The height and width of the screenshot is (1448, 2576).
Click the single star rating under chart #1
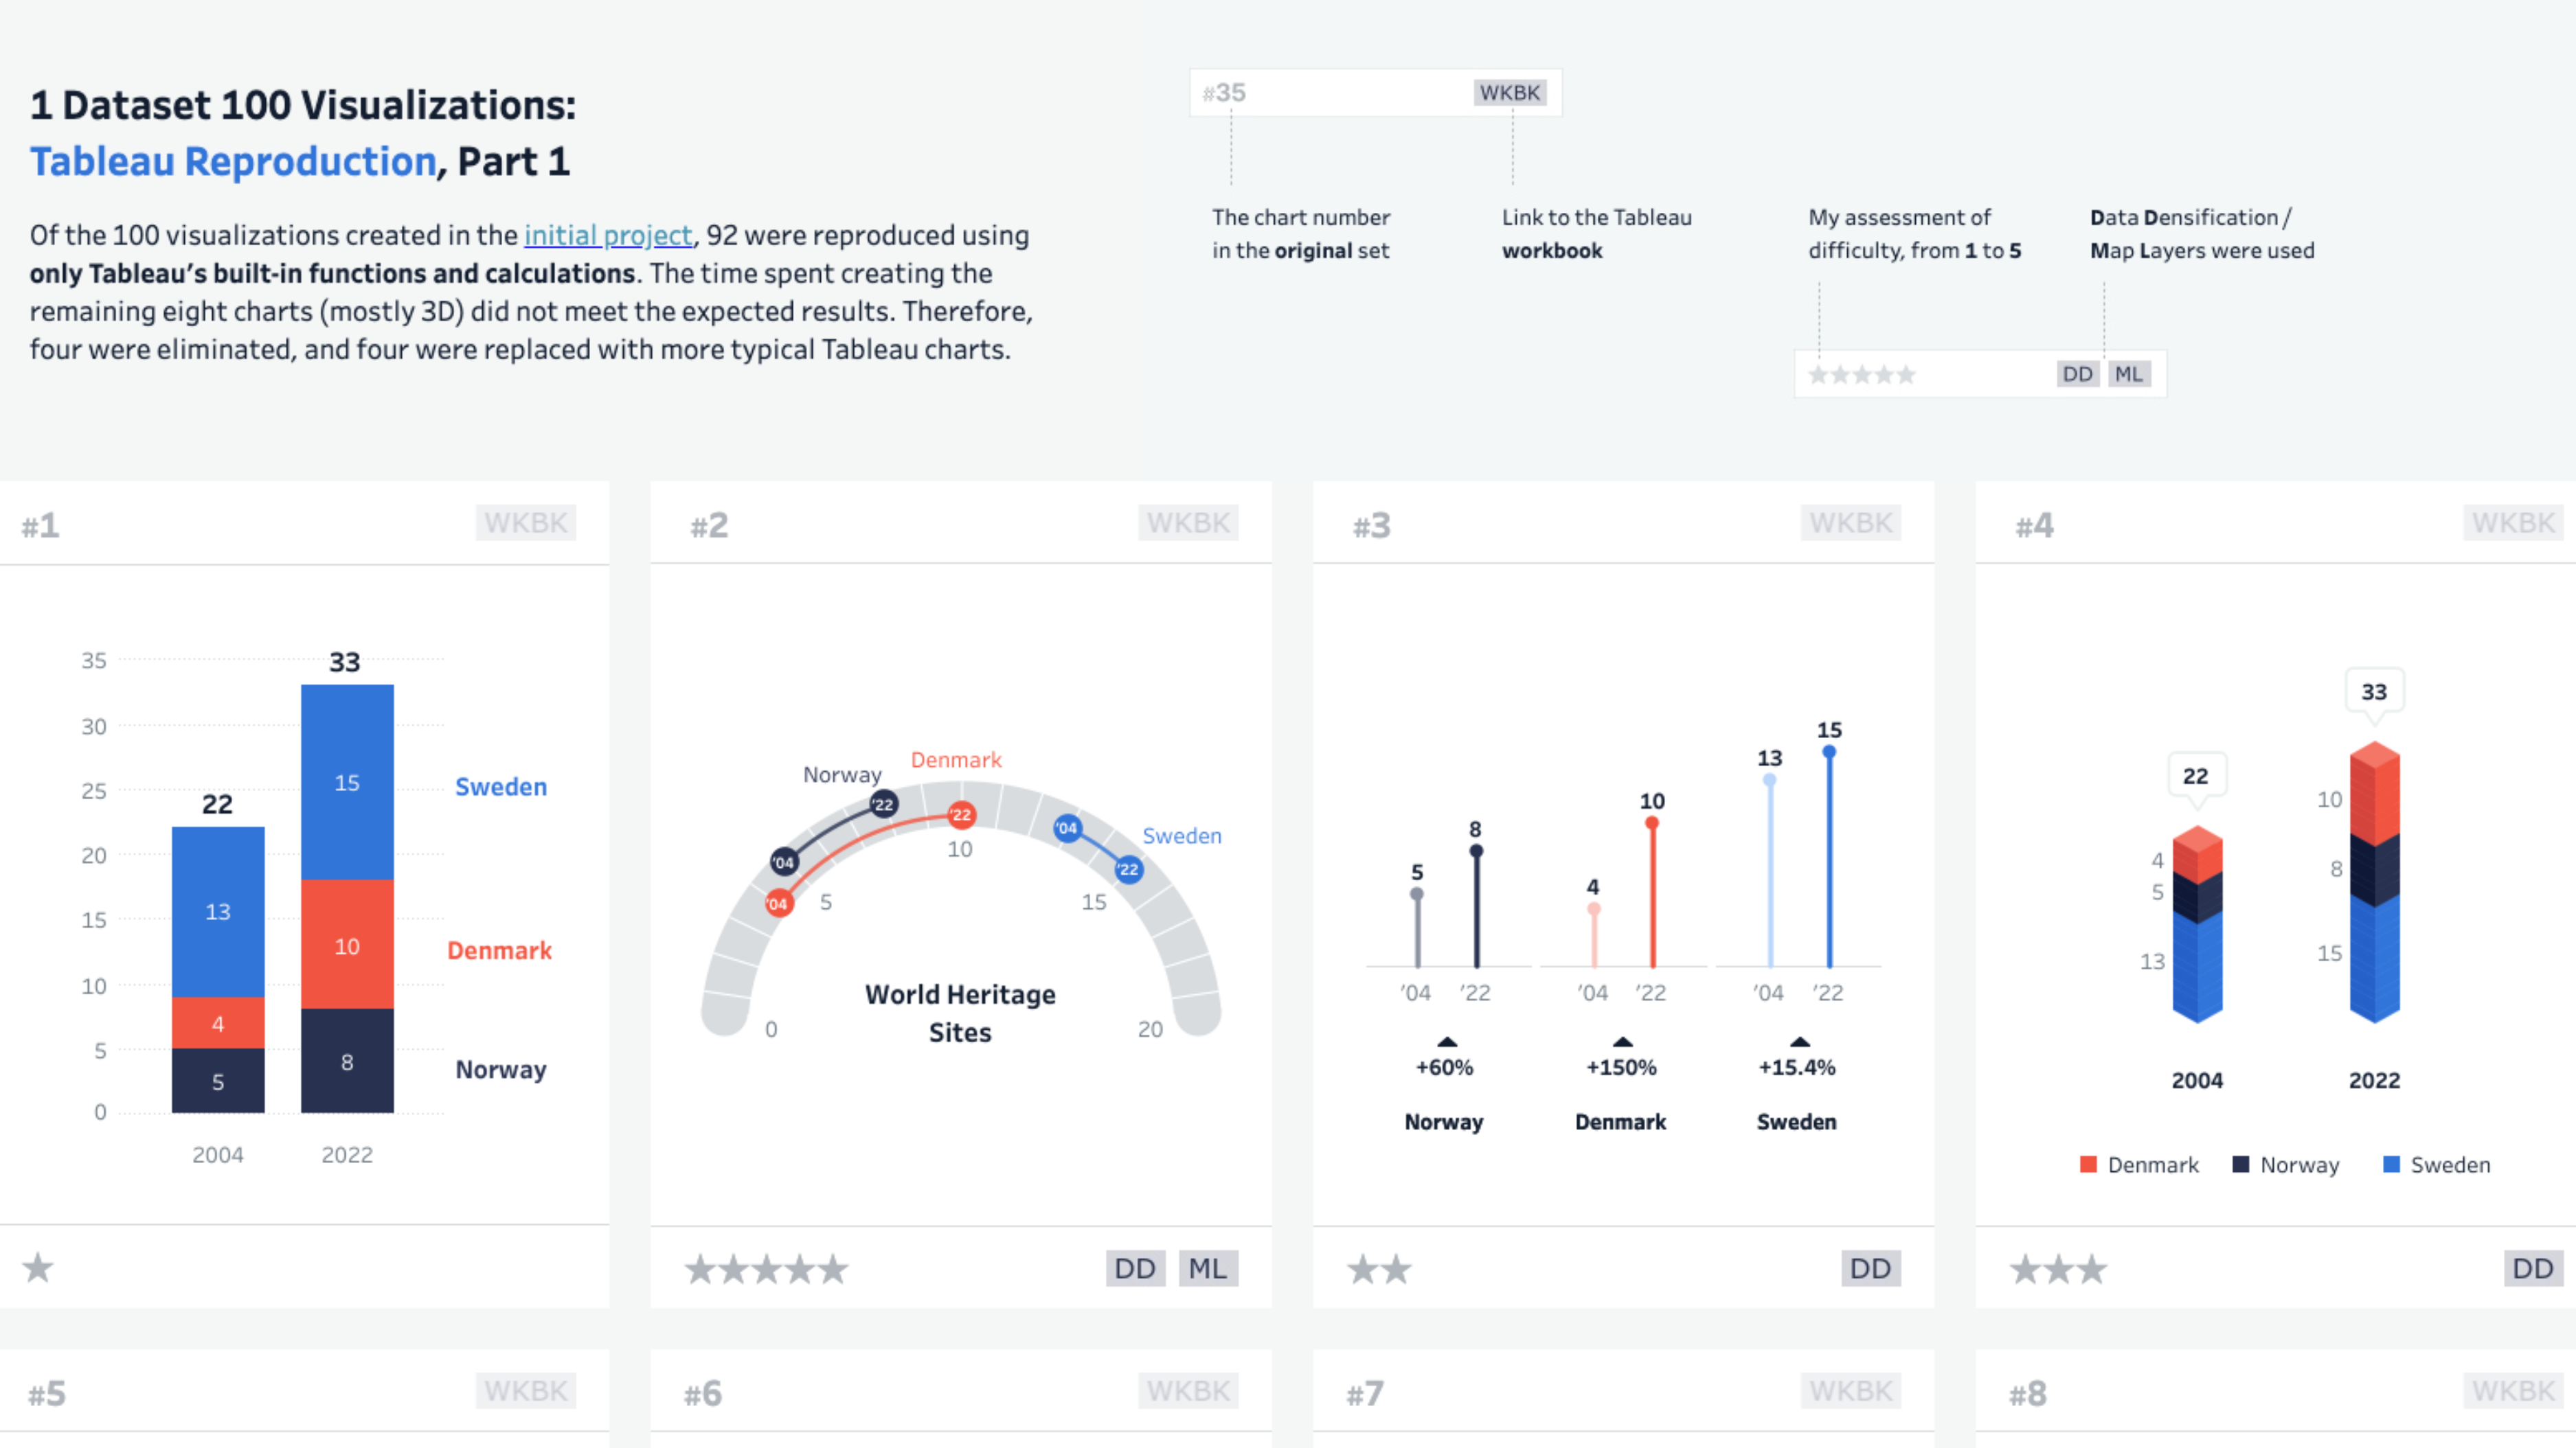coord(38,1268)
